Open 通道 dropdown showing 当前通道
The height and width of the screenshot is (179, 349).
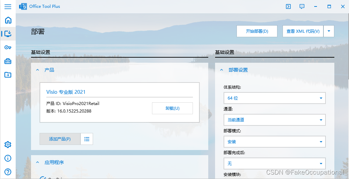274,120
